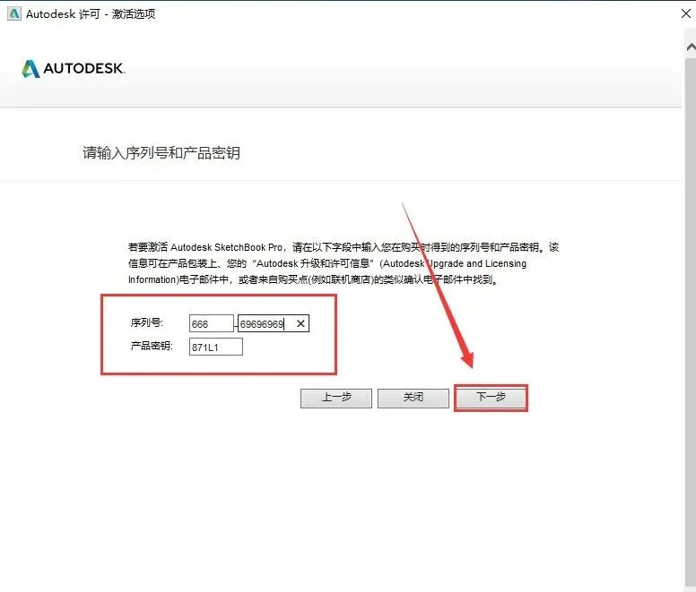Click the window title Autodesk 许可 - 激活选项
The width and height of the screenshot is (696, 592).
tap(91, 13)
